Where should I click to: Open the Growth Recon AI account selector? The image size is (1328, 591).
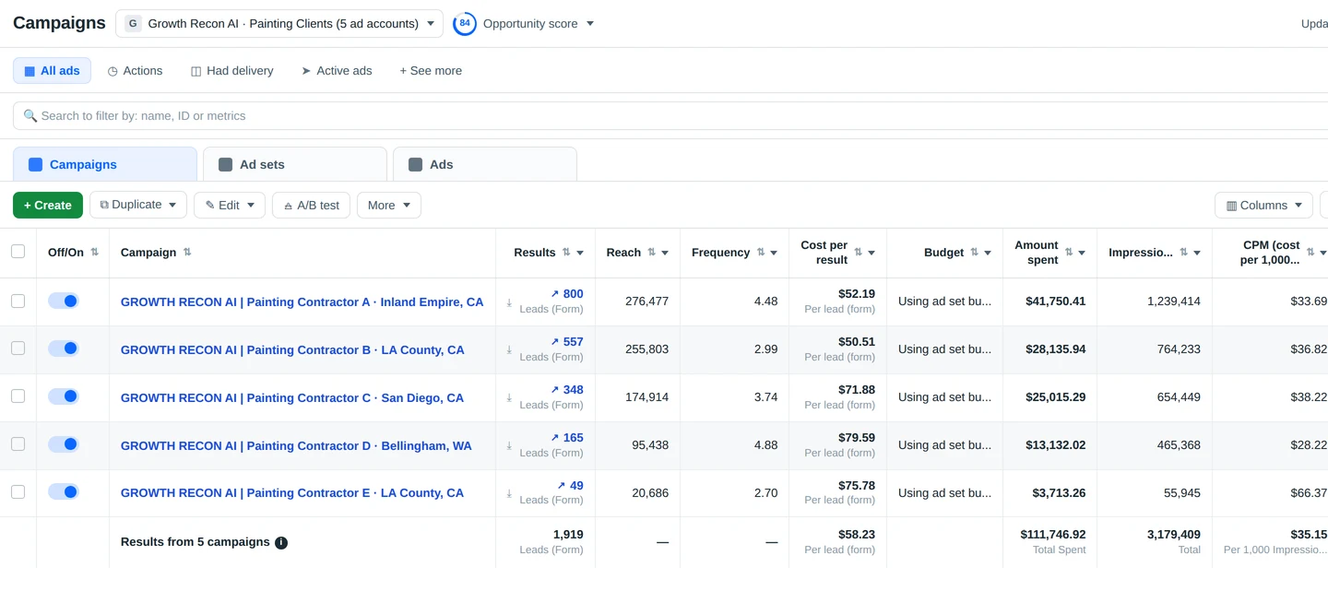pos(279,24)
